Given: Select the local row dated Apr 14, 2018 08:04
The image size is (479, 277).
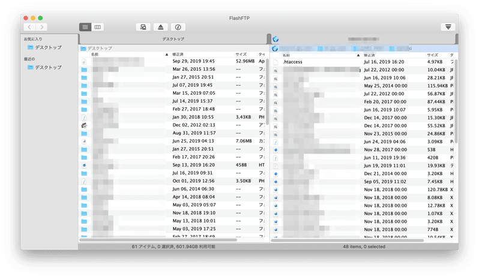Looking at the screenshot, I should pyautogui.click(x=173, y=197).
